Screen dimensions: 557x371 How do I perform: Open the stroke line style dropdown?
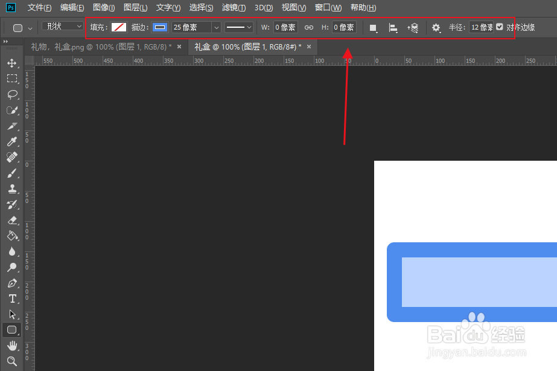[239, 27]
